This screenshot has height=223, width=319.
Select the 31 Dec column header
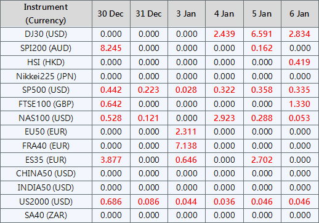coord(149,14)
